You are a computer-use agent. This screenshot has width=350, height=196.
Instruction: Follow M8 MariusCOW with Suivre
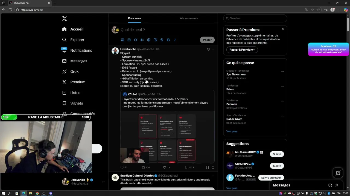[277, 154]
